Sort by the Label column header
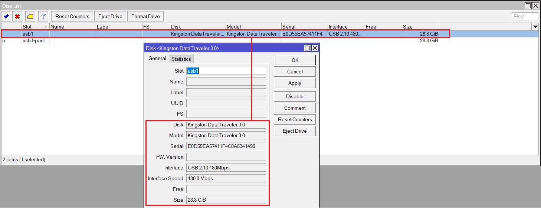This screenshot has width=541, height=208. 119,27
